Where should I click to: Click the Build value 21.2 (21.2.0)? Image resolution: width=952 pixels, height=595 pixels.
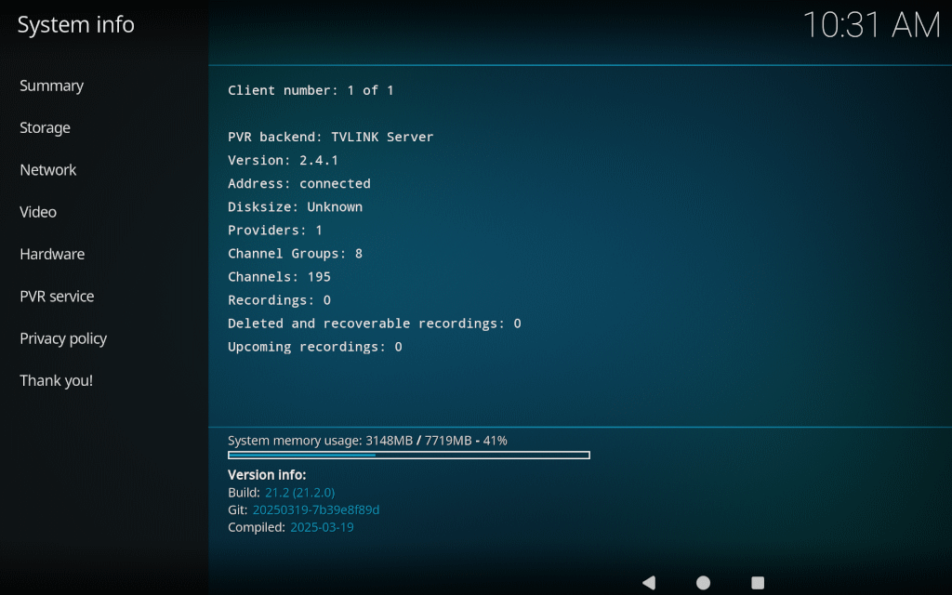(x=300, y=493)
